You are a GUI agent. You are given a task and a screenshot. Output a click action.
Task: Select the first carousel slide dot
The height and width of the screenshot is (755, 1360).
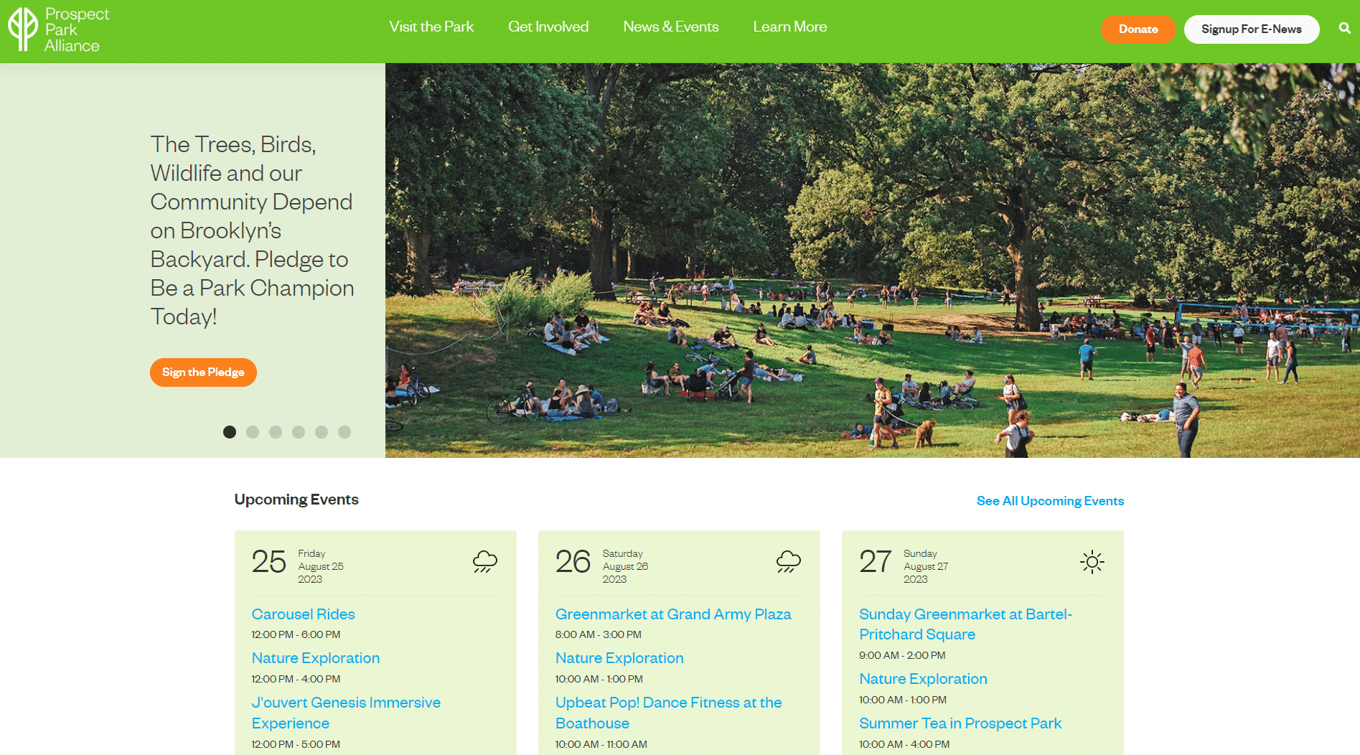click(x=230, y=432)
